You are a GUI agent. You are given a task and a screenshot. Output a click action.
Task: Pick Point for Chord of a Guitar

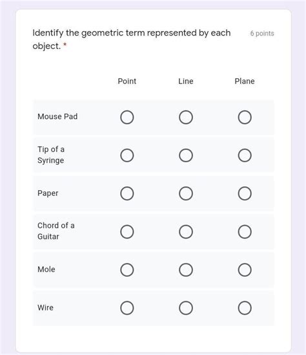click(127, 231)
